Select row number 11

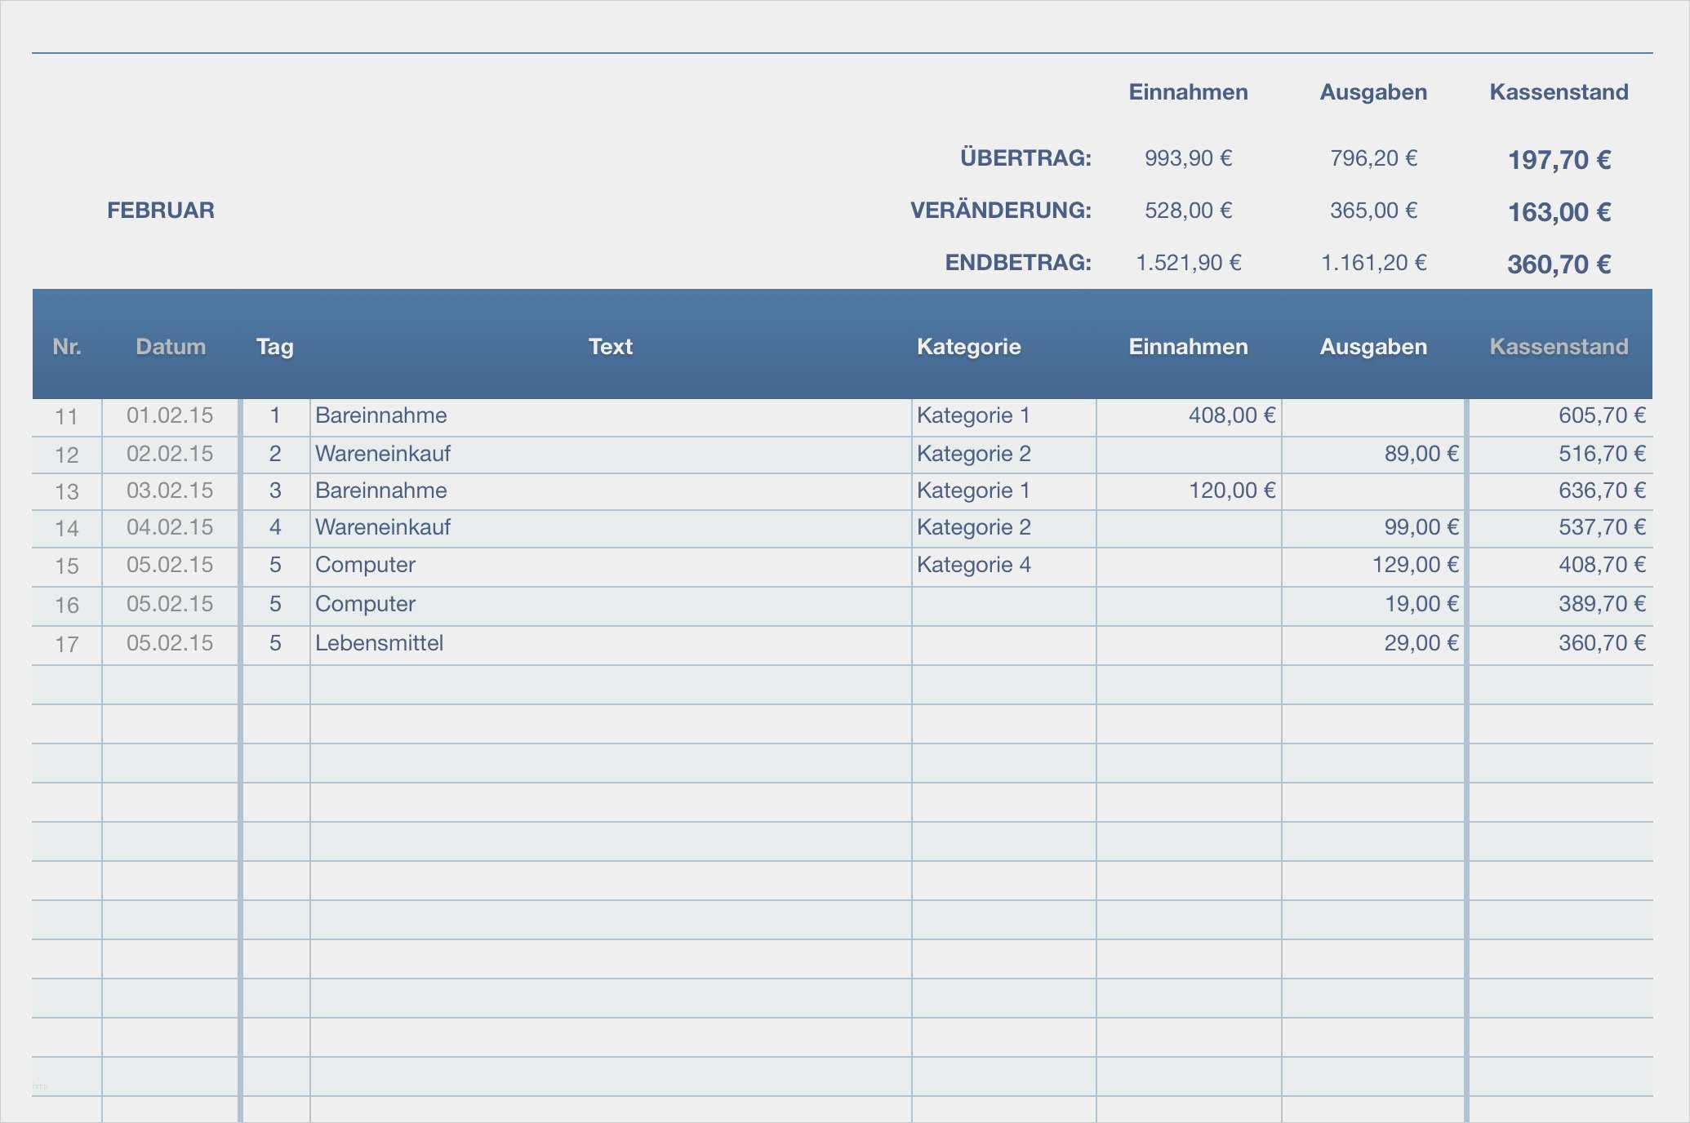(67, 417)
